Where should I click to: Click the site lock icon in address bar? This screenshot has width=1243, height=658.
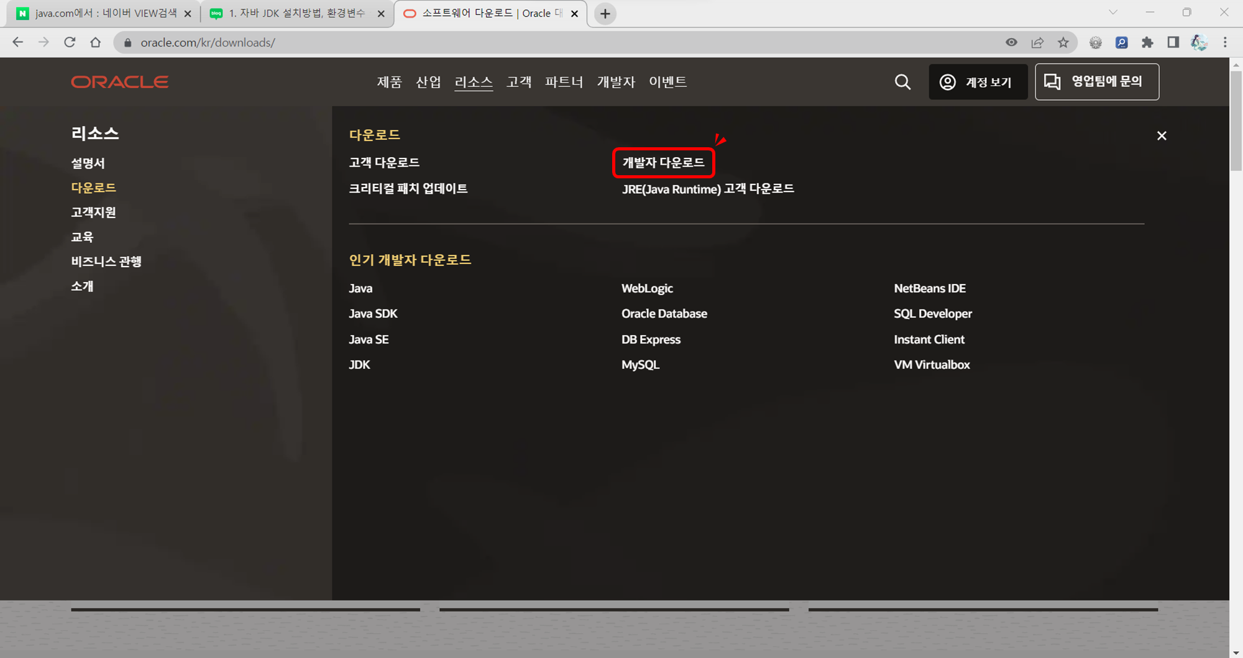(x=128, y=42)
